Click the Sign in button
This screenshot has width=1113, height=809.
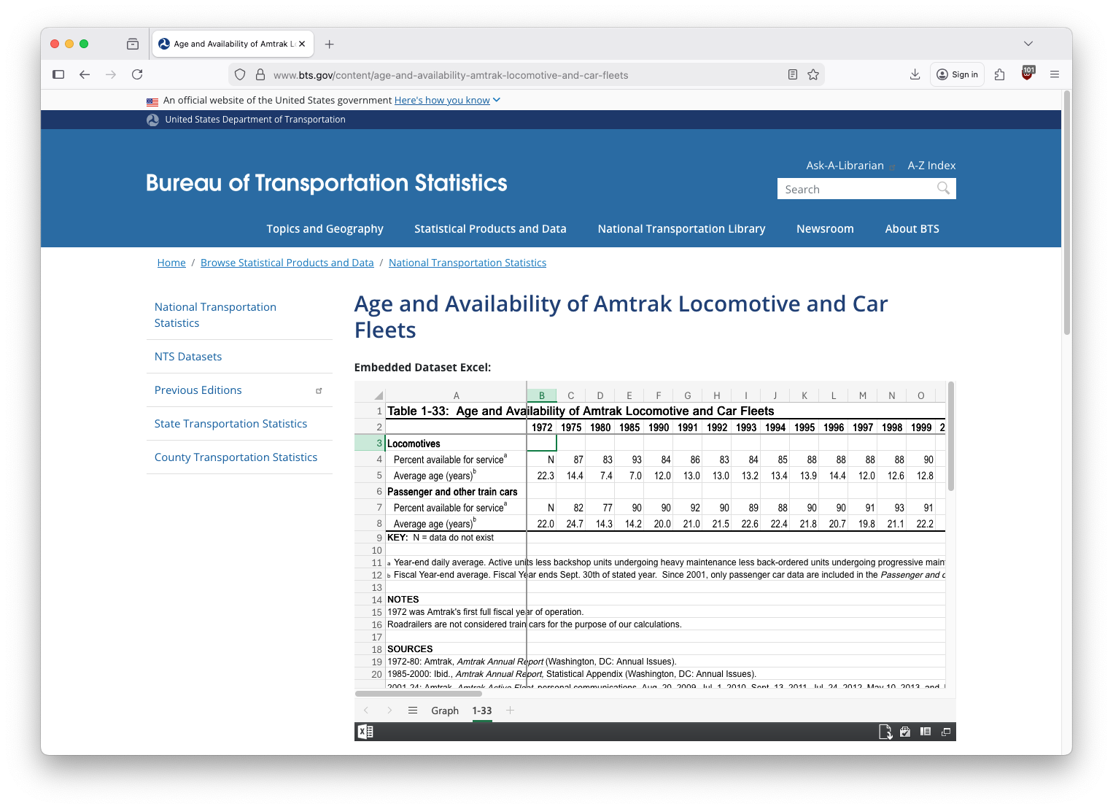point(957,74)
